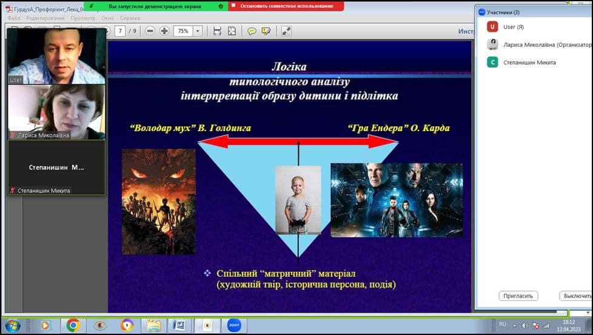
Task: Click the fit width scrolling mode icon
Action: [217, 31]
